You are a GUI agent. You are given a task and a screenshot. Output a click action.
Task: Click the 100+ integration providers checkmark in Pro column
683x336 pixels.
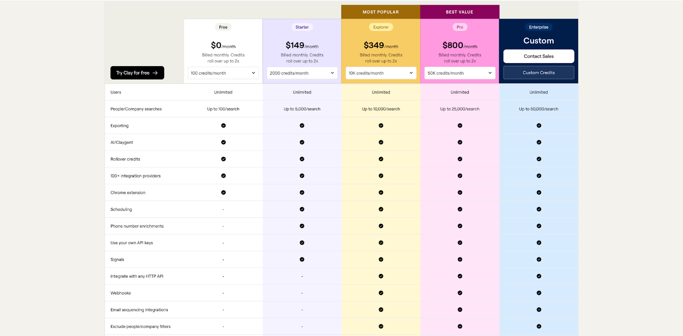460,175
